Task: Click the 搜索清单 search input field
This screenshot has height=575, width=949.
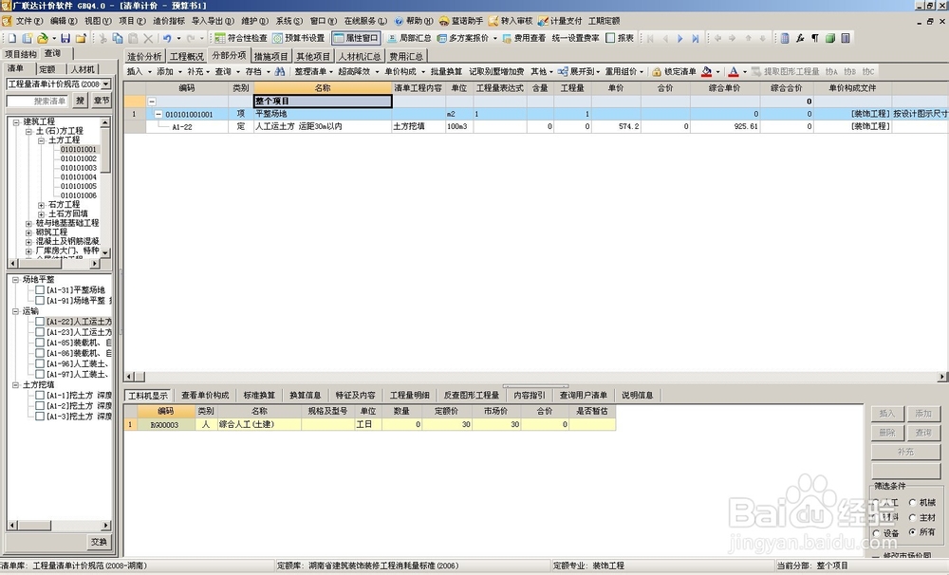Action: [x=39, y=102]
